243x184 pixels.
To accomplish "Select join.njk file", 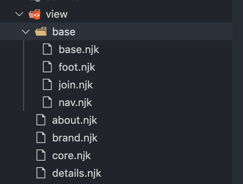I will [x=76, y=85].
